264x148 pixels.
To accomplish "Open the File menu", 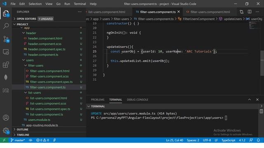I will pos(13,4).
